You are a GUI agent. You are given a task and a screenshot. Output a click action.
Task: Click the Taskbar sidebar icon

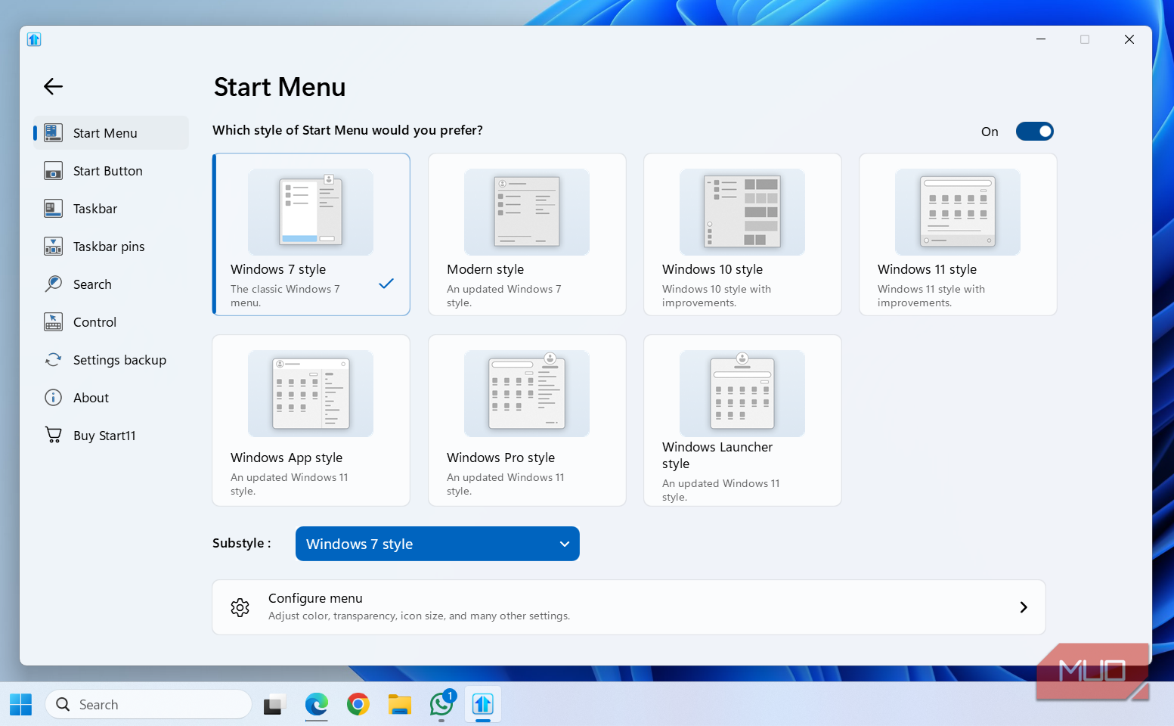[x=53, y=208]
